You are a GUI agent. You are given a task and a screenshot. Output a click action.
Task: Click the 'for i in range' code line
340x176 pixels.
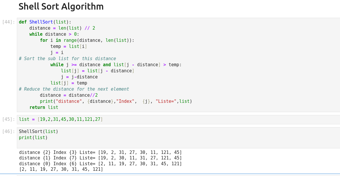[87, 40]
